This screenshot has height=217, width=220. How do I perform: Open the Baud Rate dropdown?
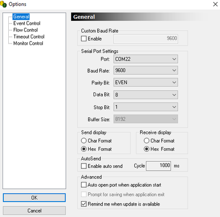[146, 70]
